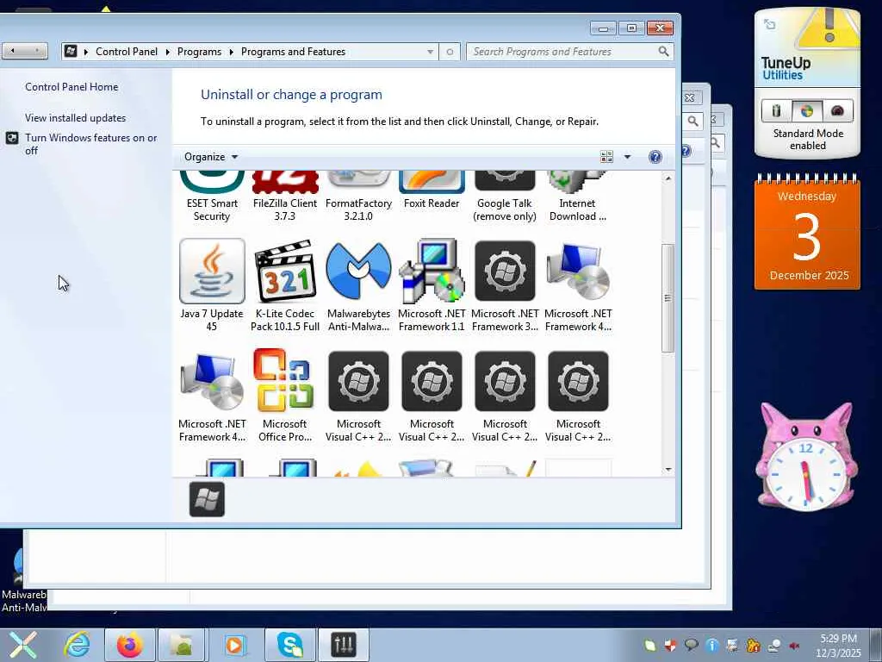Enable TuneUp Economy Mode battery button
The height and width of the screenshot is (662, 882).
click(x=776, y=111)
